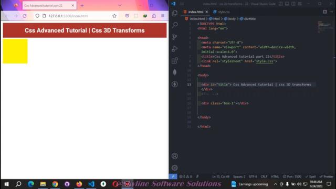Open the remote window button in status bar
This screenshot has width=336, height=189.
point(173,176)
